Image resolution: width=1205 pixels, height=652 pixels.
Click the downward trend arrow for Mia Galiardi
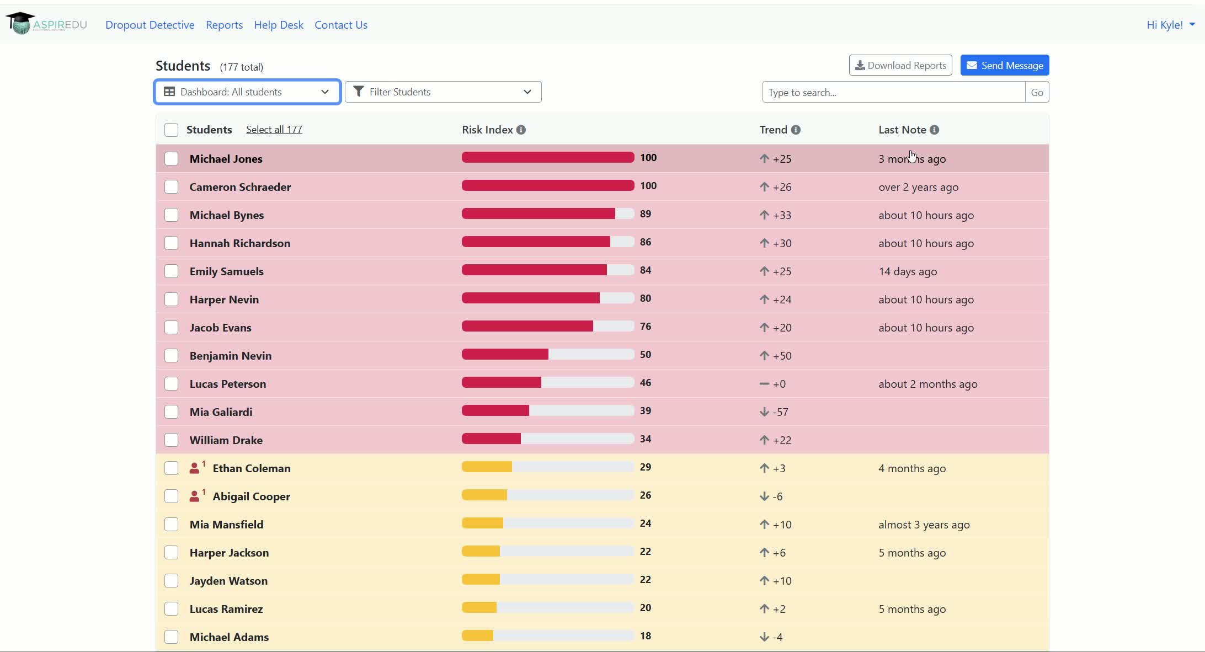click(x=764, y=412)
